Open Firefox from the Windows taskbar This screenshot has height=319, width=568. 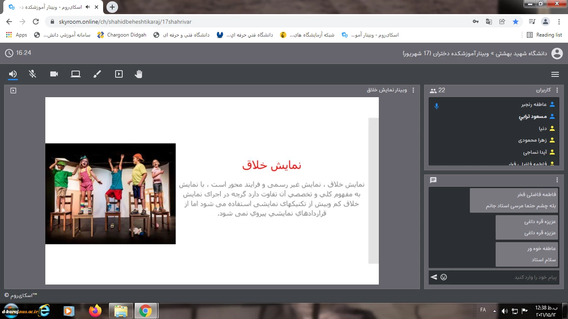(x=95, y=311)
